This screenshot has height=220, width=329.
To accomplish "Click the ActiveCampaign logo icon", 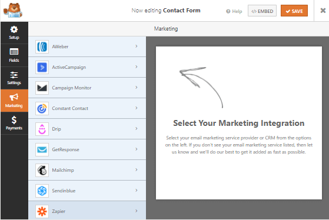I will pyautogui.click(x=42, y=67).
